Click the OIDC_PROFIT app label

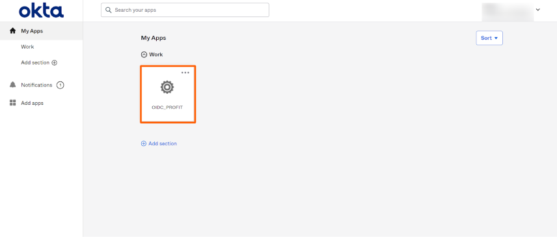[167, 107]
